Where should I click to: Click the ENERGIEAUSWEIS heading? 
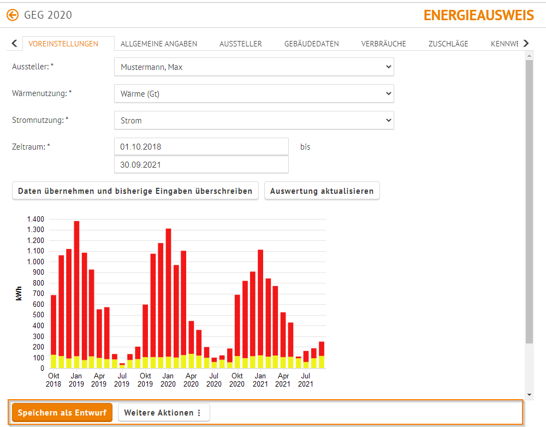[478, 15]
